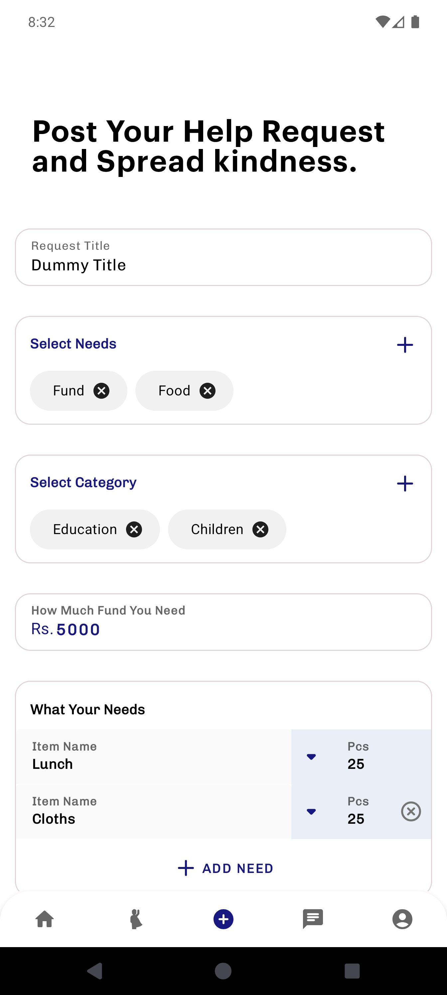
Task: Open the messages chat tab
Action: click(x=313, y=919)
